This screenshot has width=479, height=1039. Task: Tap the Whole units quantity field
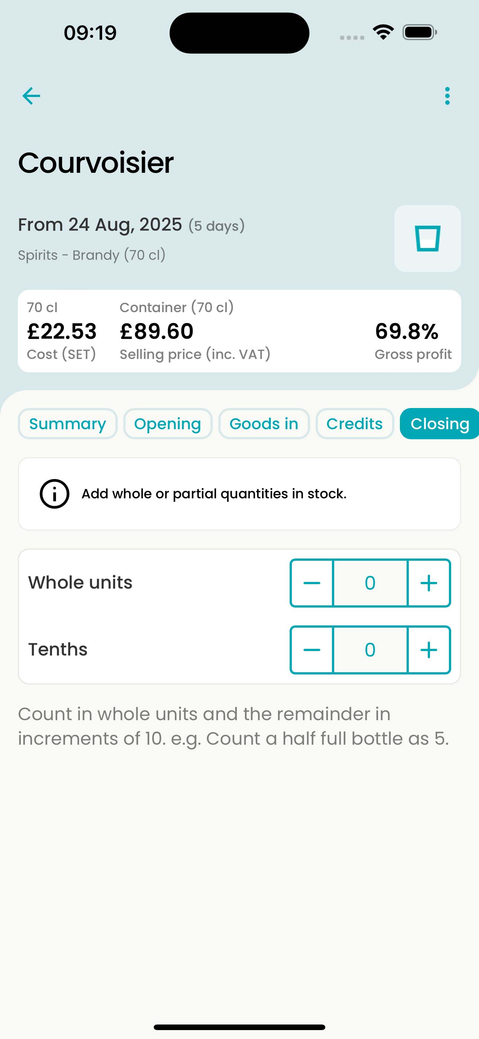click(x=370, y=583)
